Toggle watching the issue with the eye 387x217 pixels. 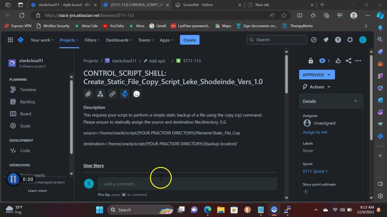point(322,61)
